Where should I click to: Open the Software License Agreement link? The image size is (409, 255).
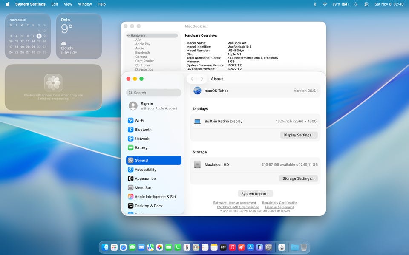234,203
